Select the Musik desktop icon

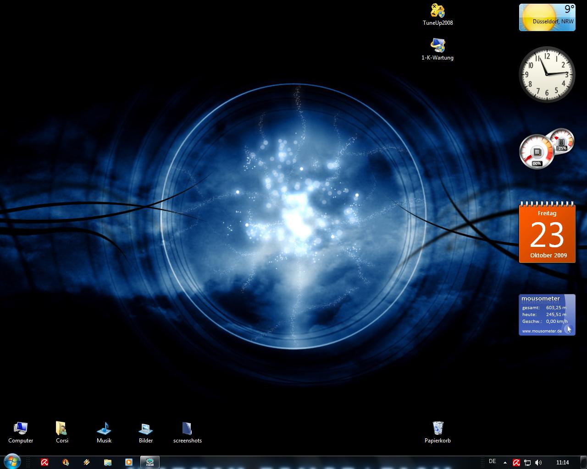click(104, 429)
